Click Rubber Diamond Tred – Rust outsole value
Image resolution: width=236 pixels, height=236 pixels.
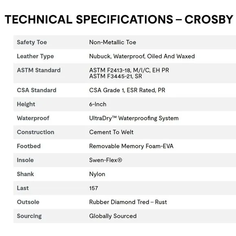128,202
